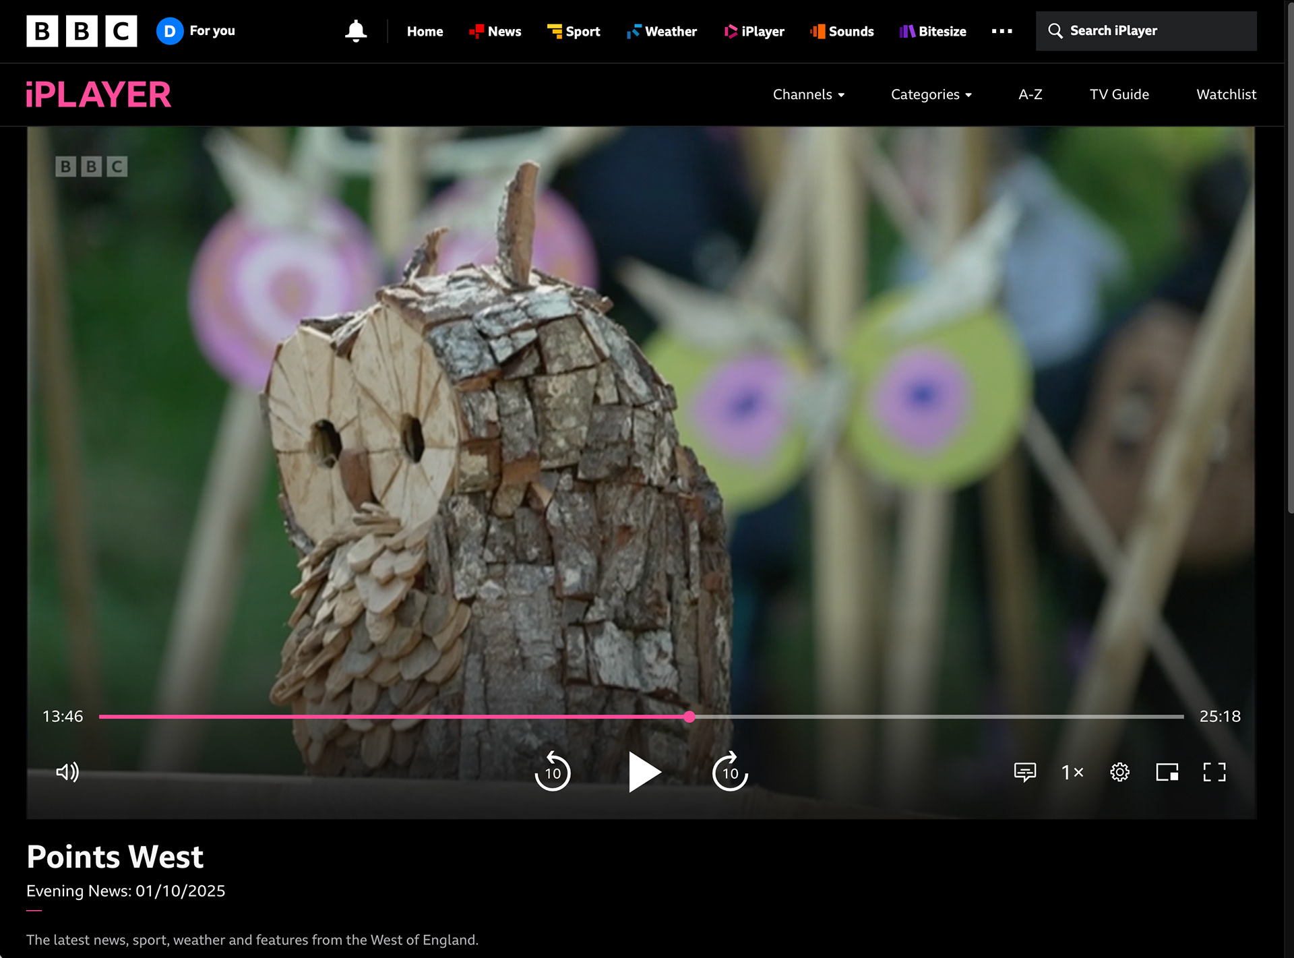Expand the Categories dropdown

pyautogui.click(x=931, y=94)
